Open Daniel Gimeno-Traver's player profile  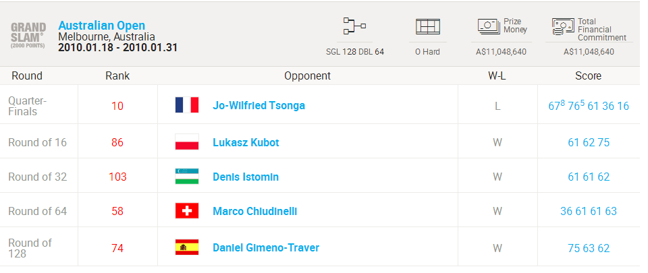[x=266, y=248]
